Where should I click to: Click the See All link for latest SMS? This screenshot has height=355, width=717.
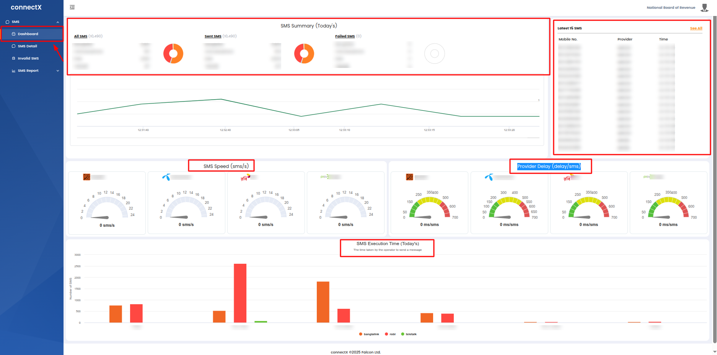point(696,28)
